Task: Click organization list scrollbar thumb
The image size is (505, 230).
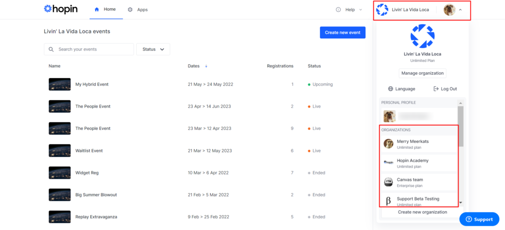Action: tap(461, 126)
